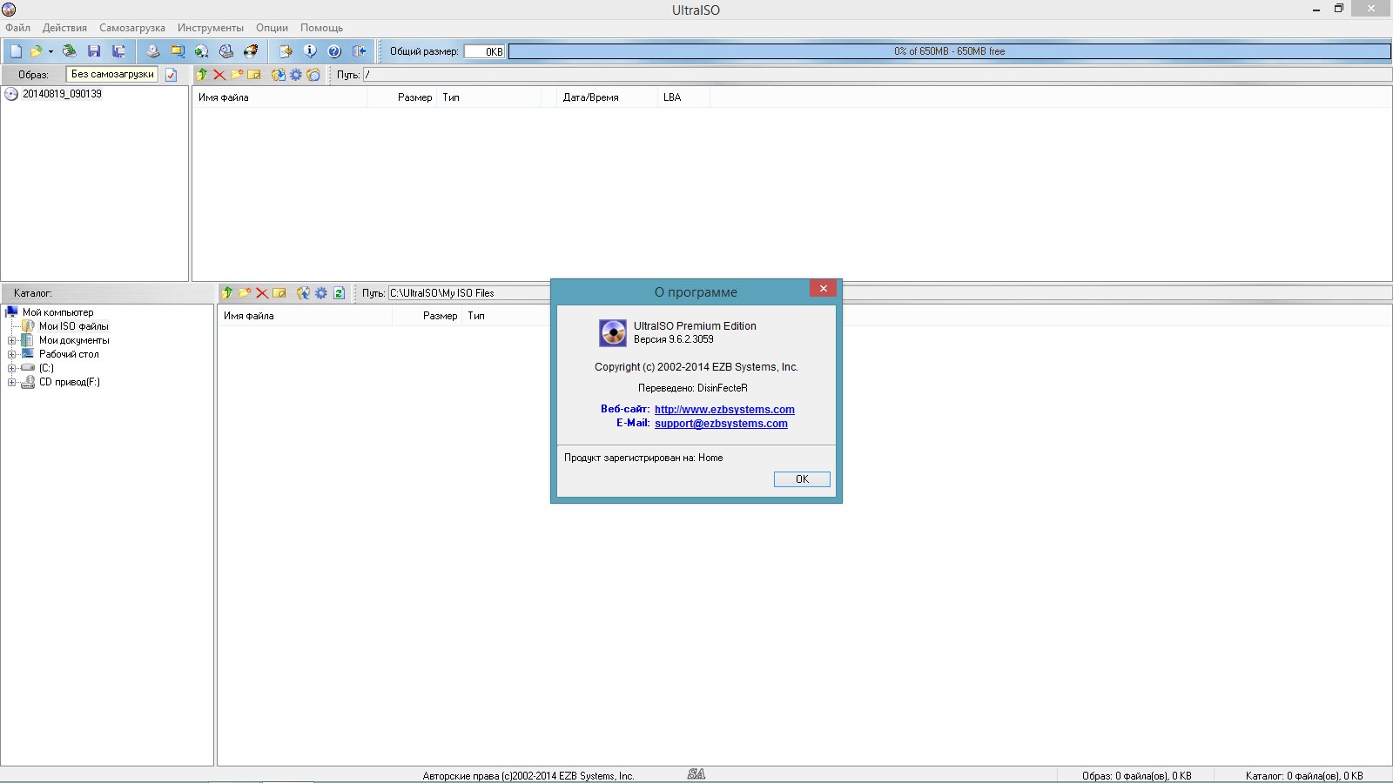The height and width of the screenshot is (783, 1393).
Task: Click the Open file folder icon
Action: tap(36, 51)
